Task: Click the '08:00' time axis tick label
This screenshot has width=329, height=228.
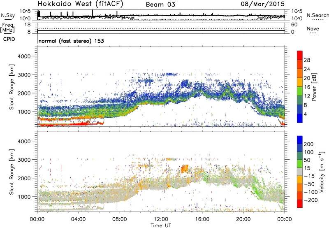Action: point(120,219)
